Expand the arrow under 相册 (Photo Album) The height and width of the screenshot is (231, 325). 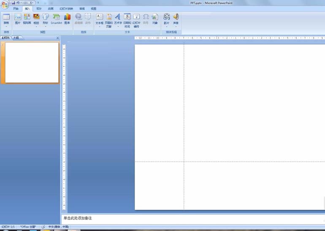point(36,27)
